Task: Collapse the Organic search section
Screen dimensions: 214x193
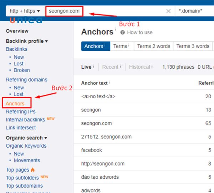Action: 26,138
